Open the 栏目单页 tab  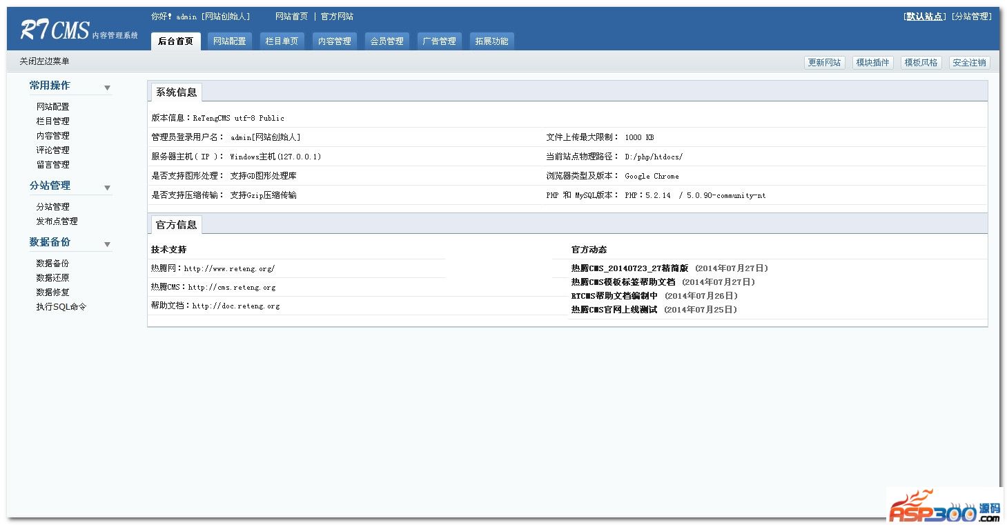pyautogui.click(x=282, y=41)
